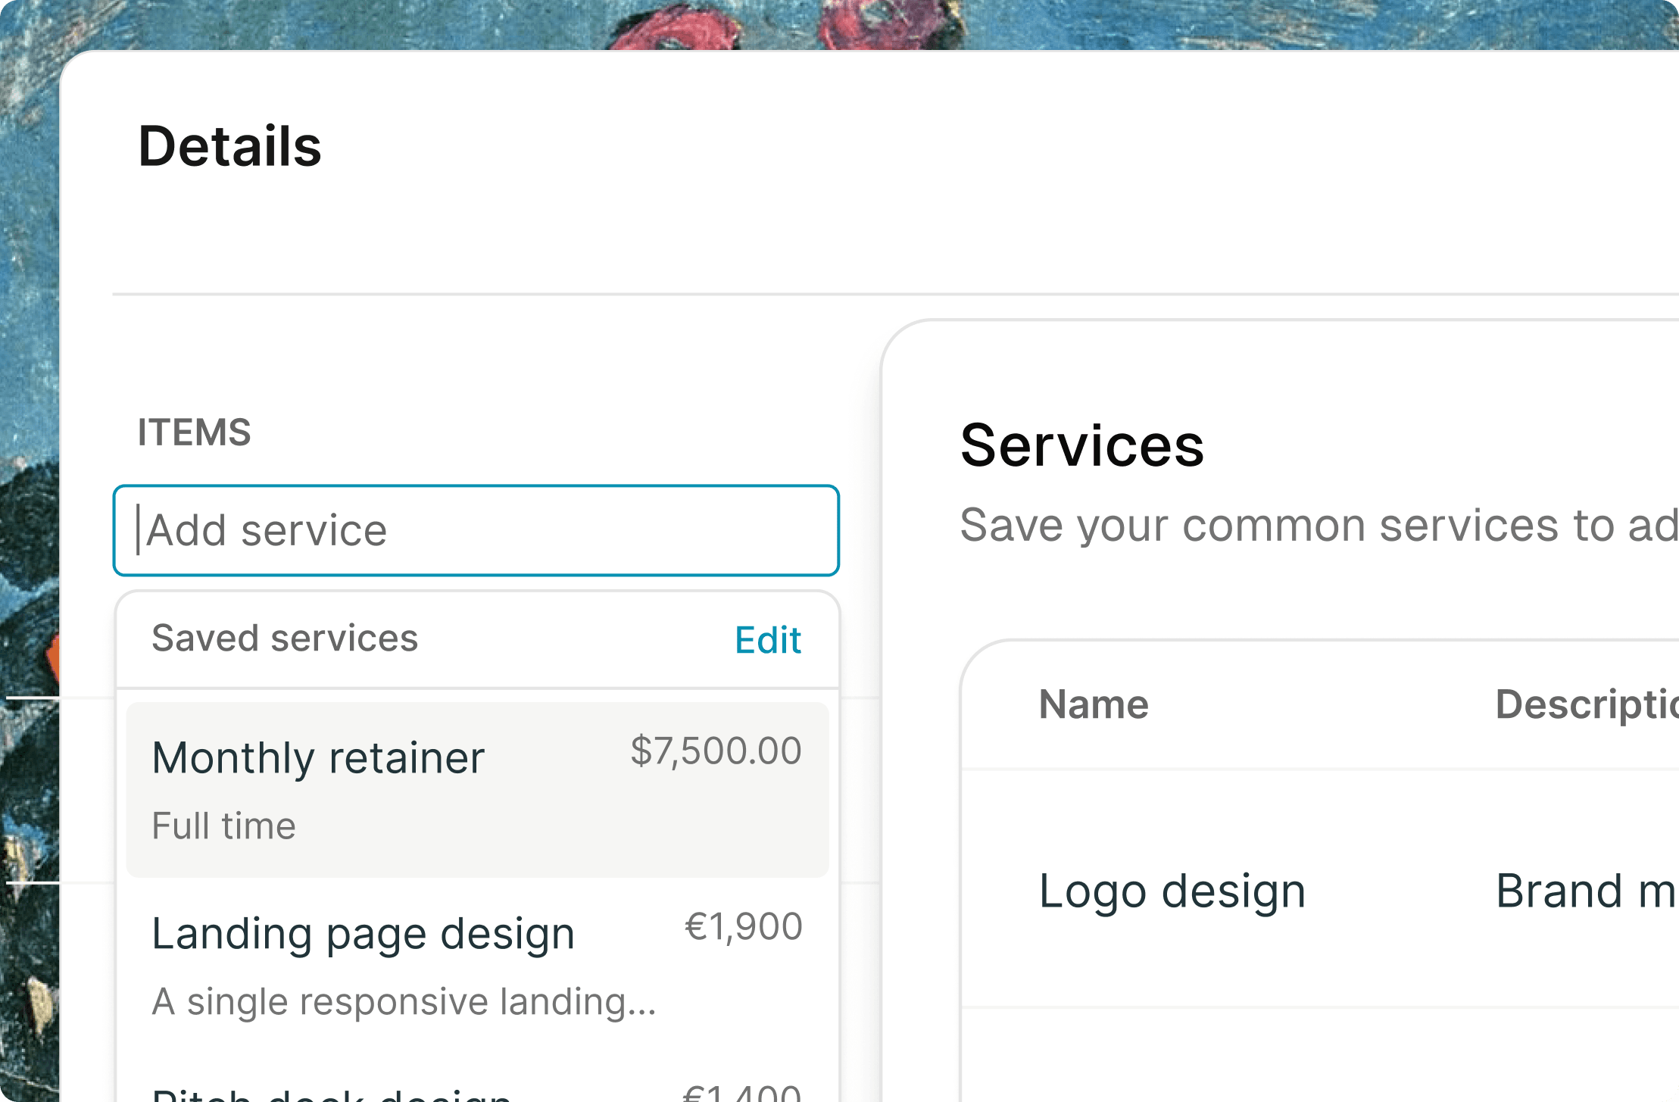
Task: Click the $7,500.00 price of Monthly retainer
Action: point(716,751)
